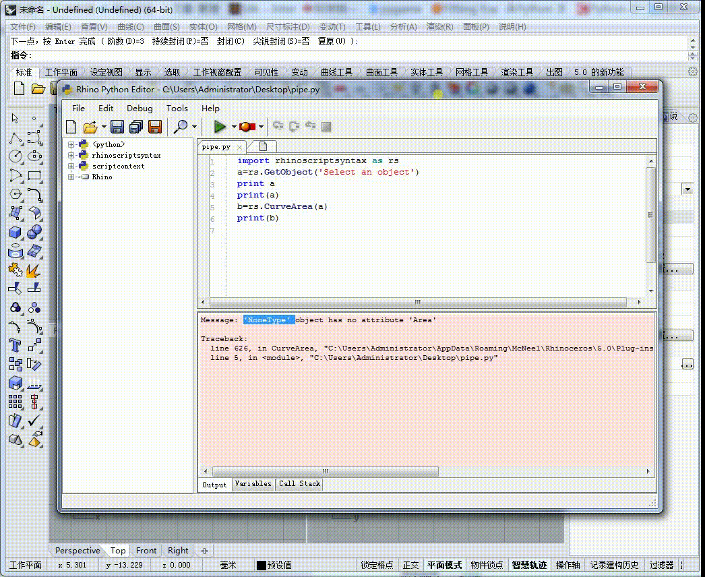The image size is (705, 577).
Task: Close the pipe.py editor tab
Action: (x=240, y=147)
